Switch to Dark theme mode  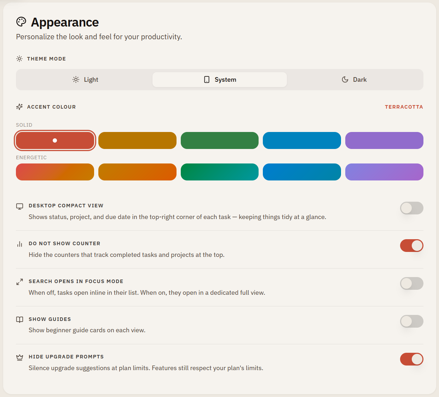[354, 80]
